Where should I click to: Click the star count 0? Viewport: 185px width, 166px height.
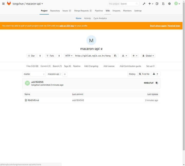click(x=40, y=56)
